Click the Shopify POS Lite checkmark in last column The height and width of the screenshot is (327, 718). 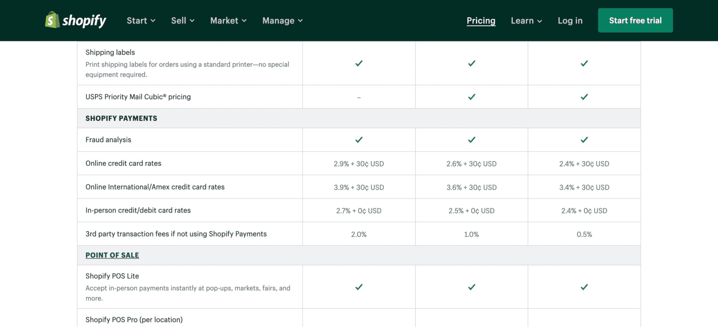(584, 286)
